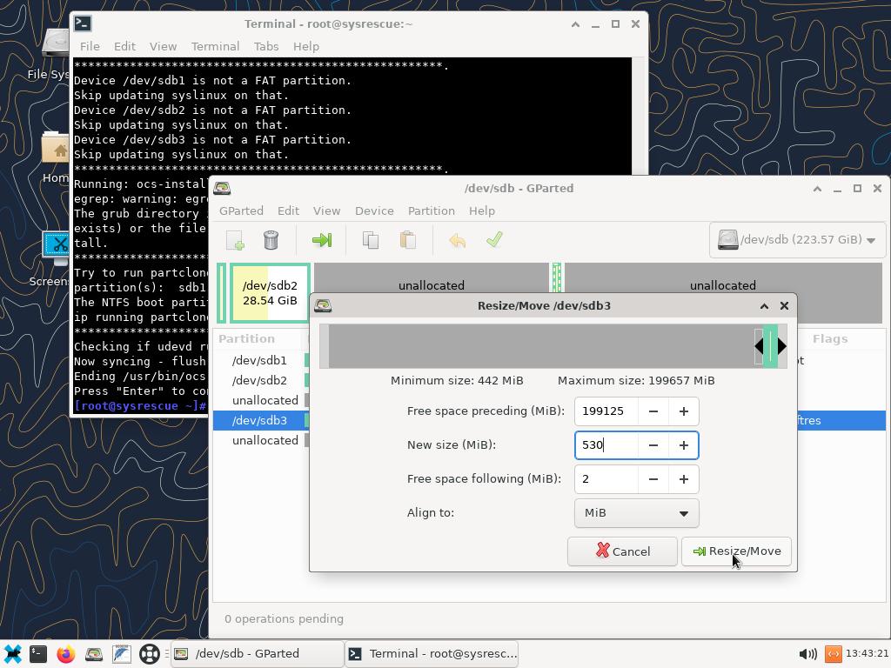The image size is (891, 668).
Task: Click the Copy partition toolbar icon
Action: 371,240
